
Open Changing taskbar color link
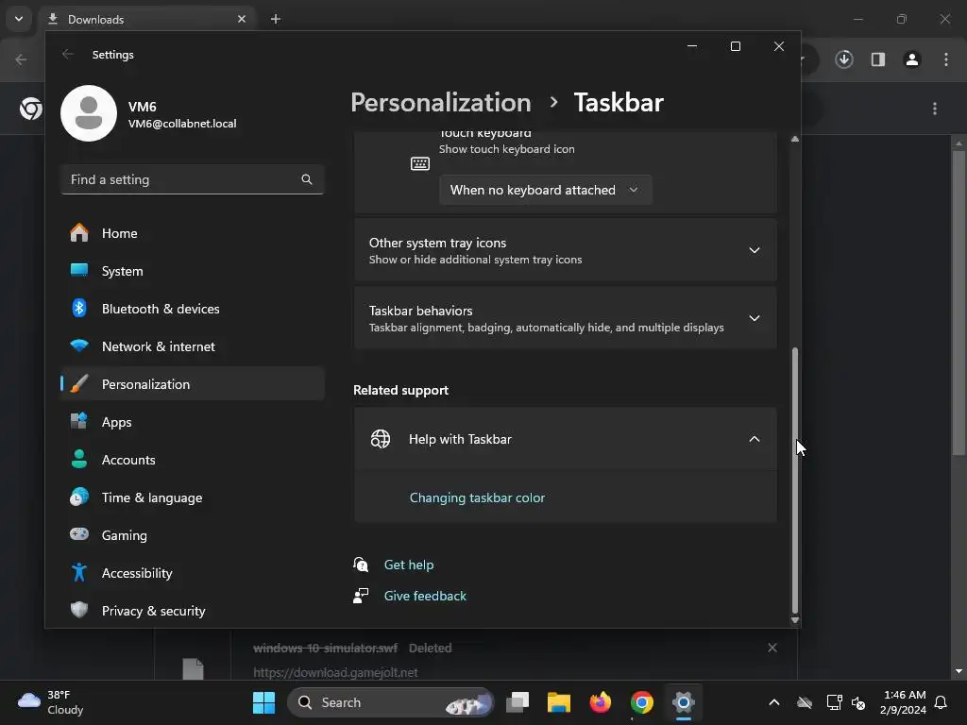click(477, 497)
